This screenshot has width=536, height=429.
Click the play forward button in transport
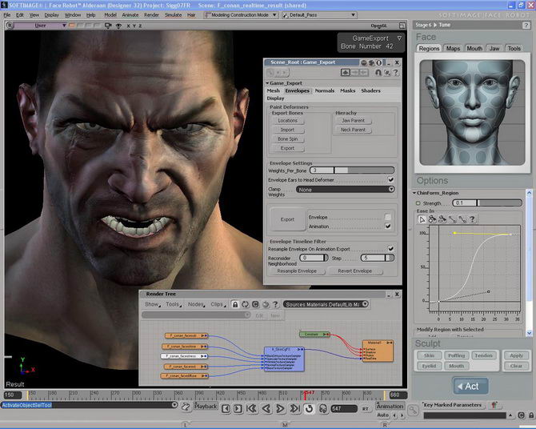(280, 408)
